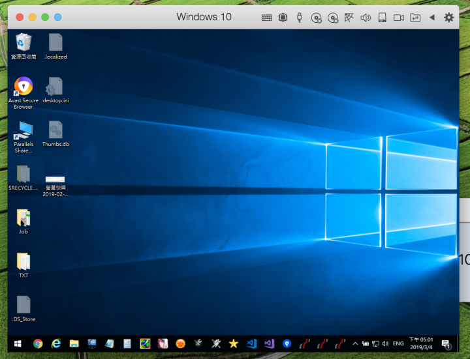Show hidden system tray icons chevron
Image resolution: width=470 pixels, height=359 pixels.
(355, 344)
